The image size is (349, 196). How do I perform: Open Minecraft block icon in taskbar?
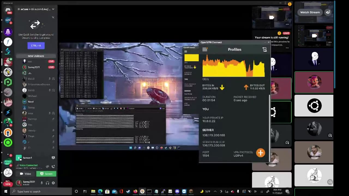tap(191, 191)
